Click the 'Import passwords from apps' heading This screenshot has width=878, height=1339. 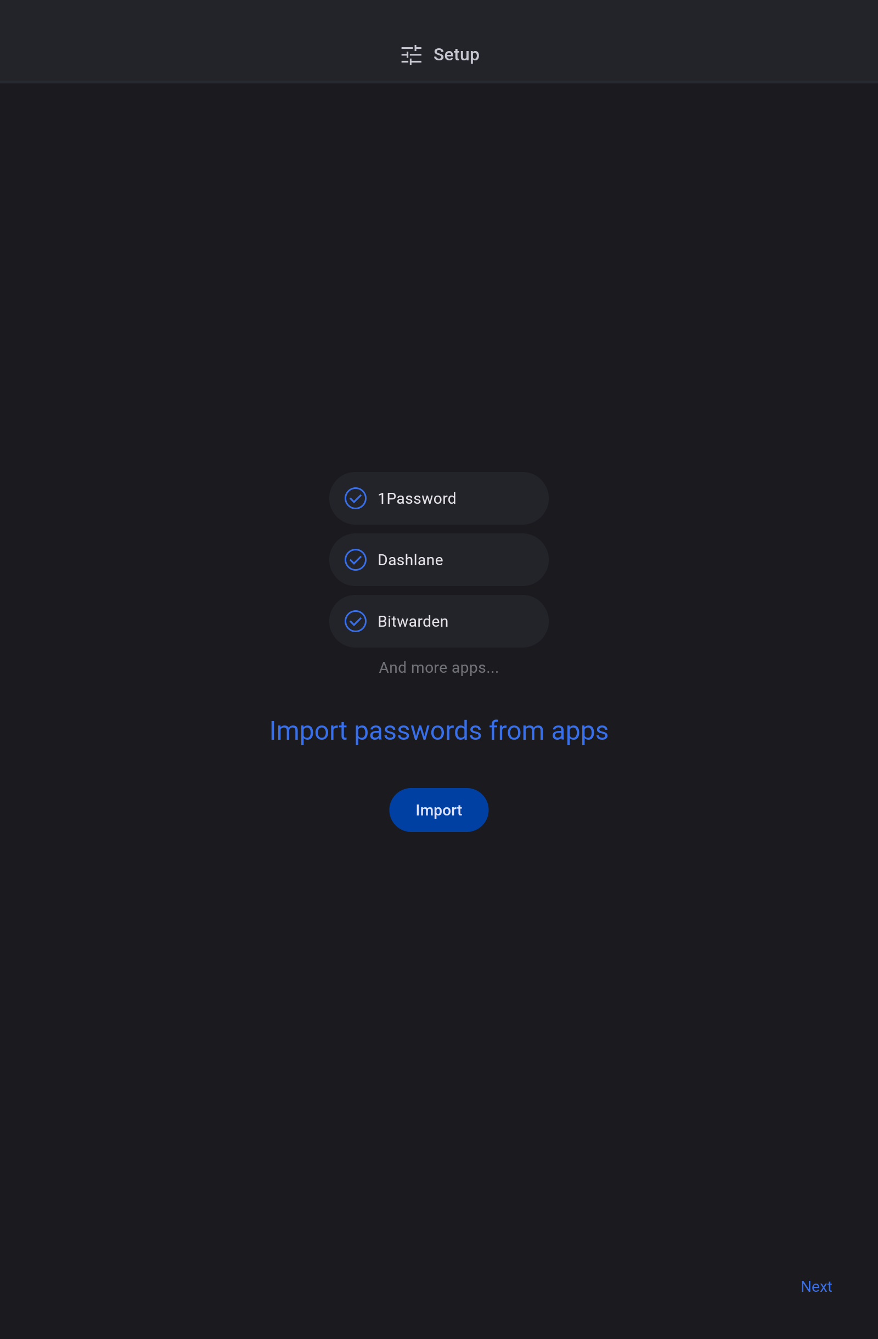pos(438,731)
